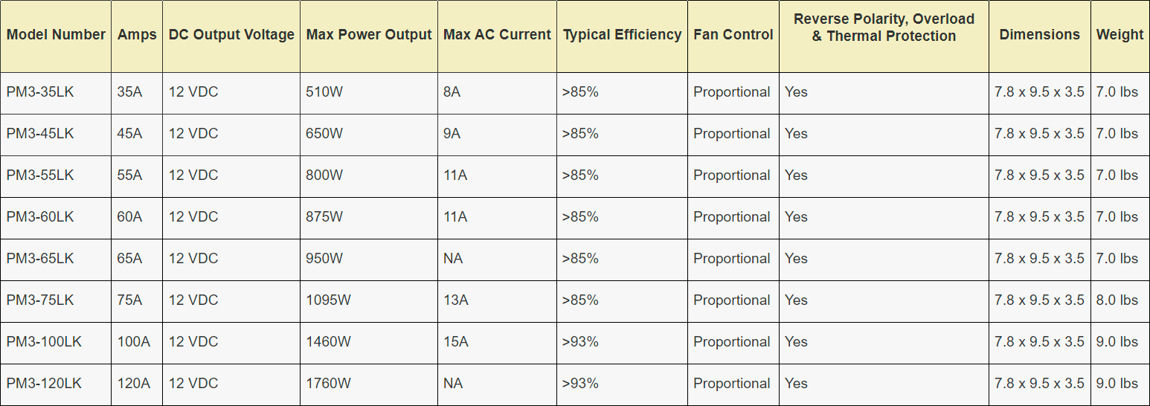Viewport: 1150px width, 406px height.
Task: Click the 8.0 lbs weight cell
Action: [1117, 300]
